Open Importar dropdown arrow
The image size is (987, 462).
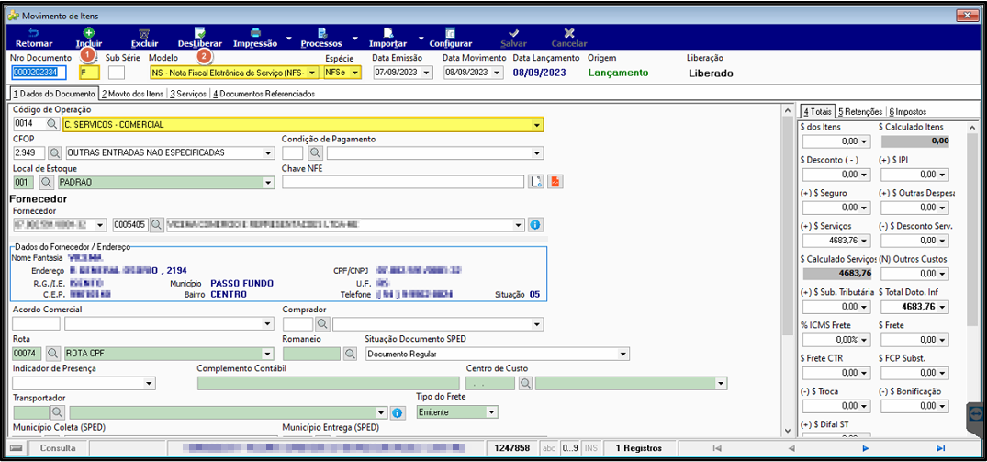[x=420, y=39]
